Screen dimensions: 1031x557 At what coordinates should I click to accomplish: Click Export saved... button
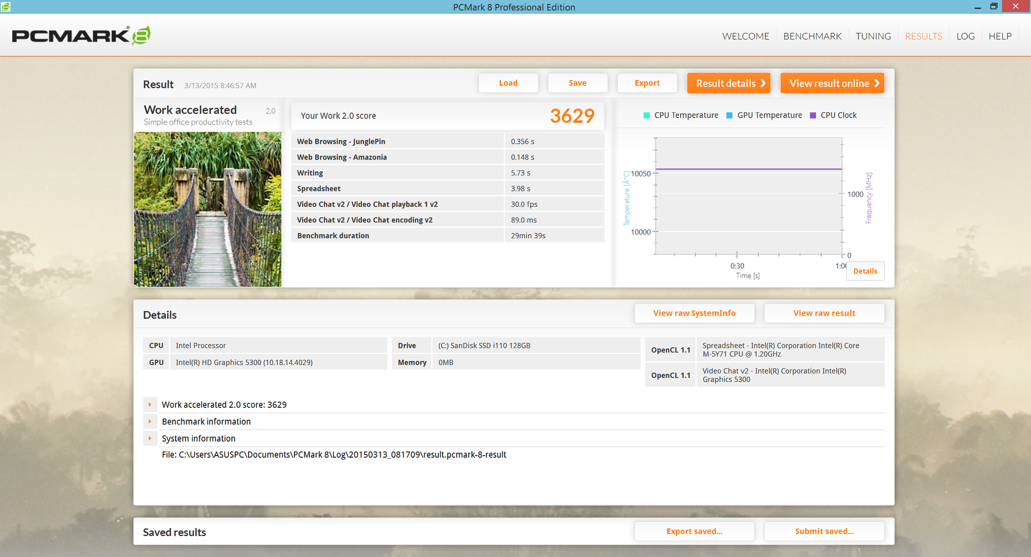coord(694,531)
